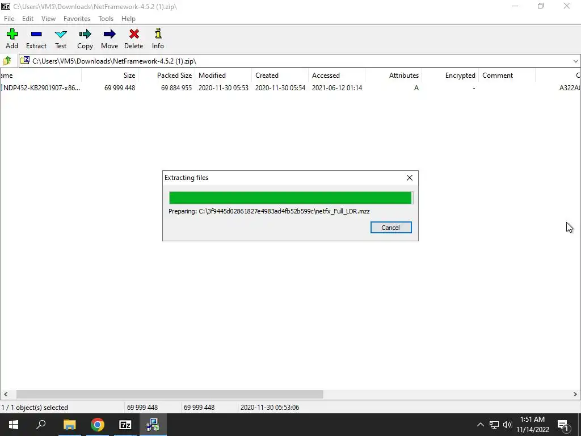Click the 2021-06-12 01:14 accessed value

(337, 88)
